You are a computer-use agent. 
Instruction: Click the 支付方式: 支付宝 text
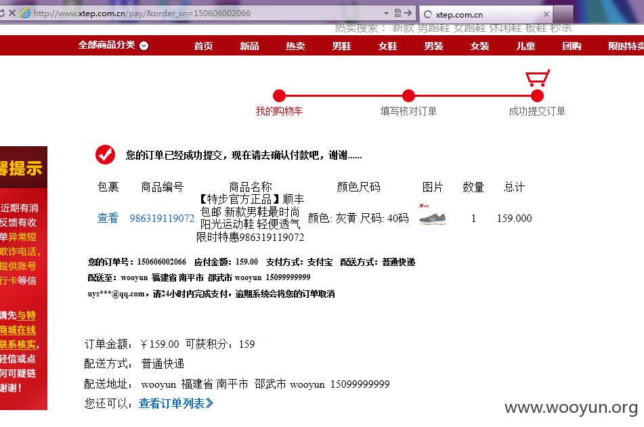pos(299,262)
